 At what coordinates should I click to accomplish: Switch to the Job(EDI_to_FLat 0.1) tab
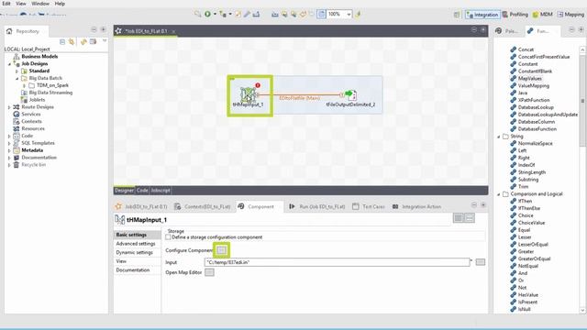(x=141, y=206)
